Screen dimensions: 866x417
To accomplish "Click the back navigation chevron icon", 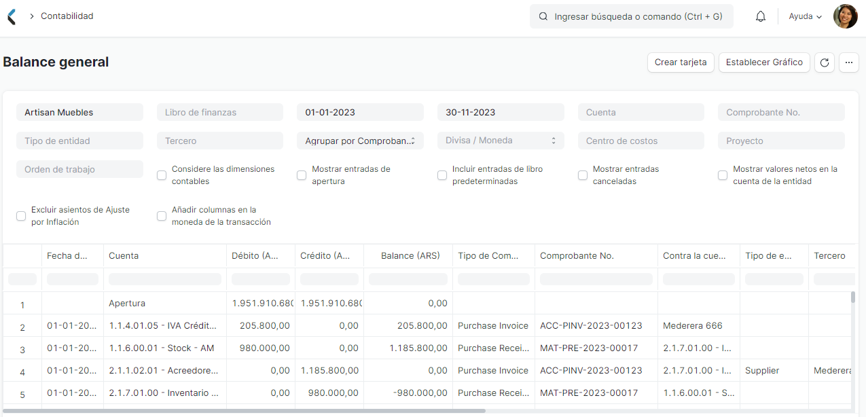I will [x=10, y=16].
